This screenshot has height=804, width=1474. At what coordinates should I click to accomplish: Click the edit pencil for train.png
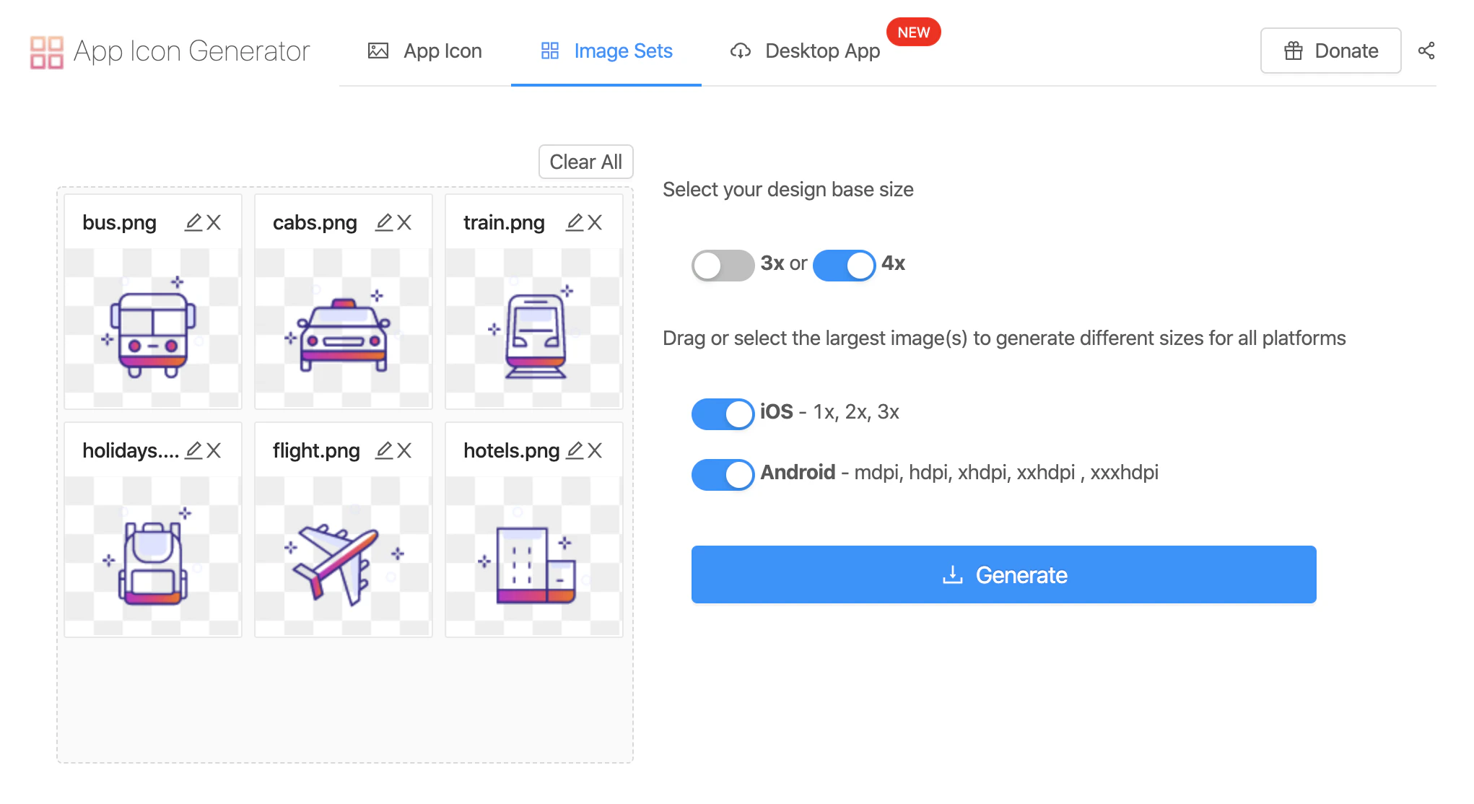[x=575, y=222]
